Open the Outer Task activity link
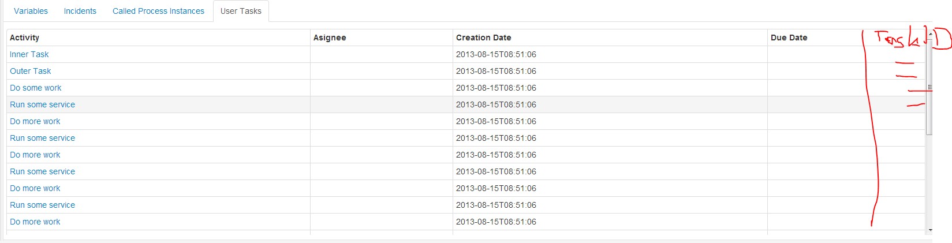The width and height of the screenshot is (952, 243). (x=31, y=71)
